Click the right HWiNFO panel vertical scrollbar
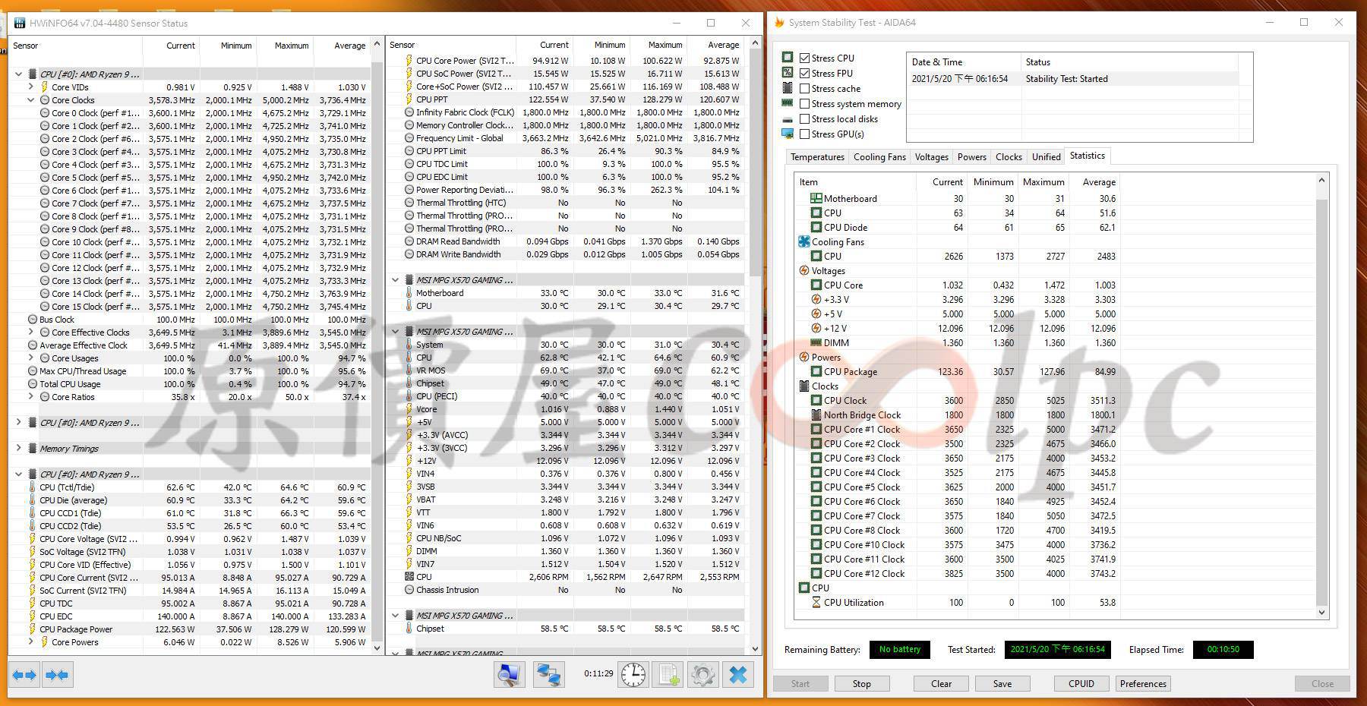 tap(755, 345)
